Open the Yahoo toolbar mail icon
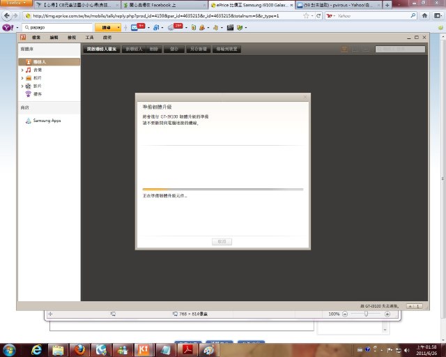The height and width of the screenshot is (357, 446). tap(134, 27)
